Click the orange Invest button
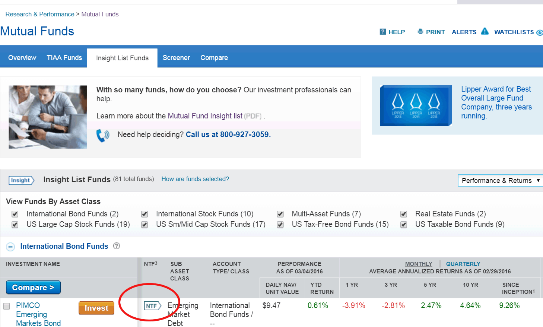Viewport: 543px width, 327px height. [96, 308]
